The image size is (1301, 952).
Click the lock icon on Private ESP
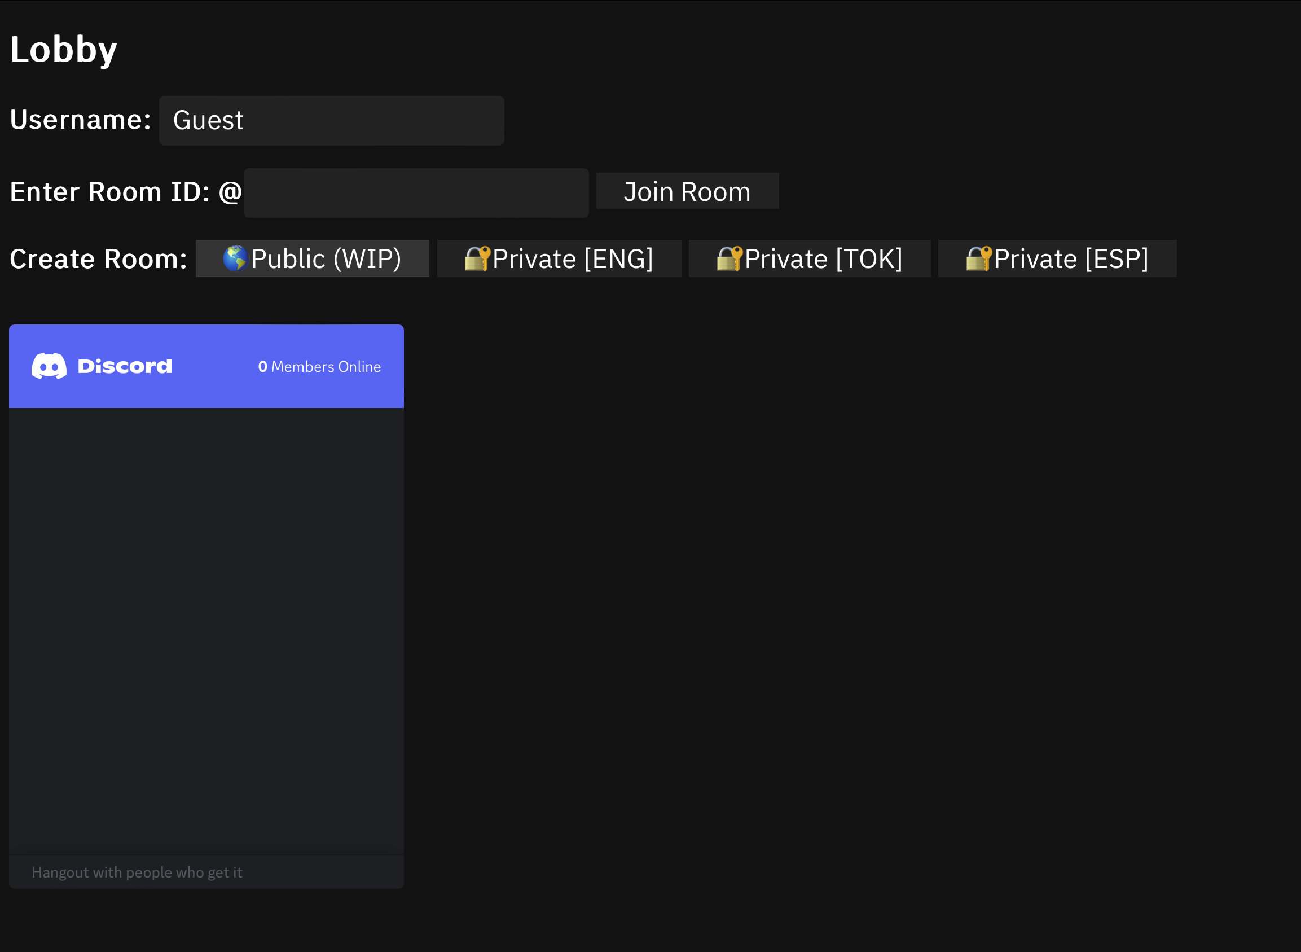click(978, 258)
